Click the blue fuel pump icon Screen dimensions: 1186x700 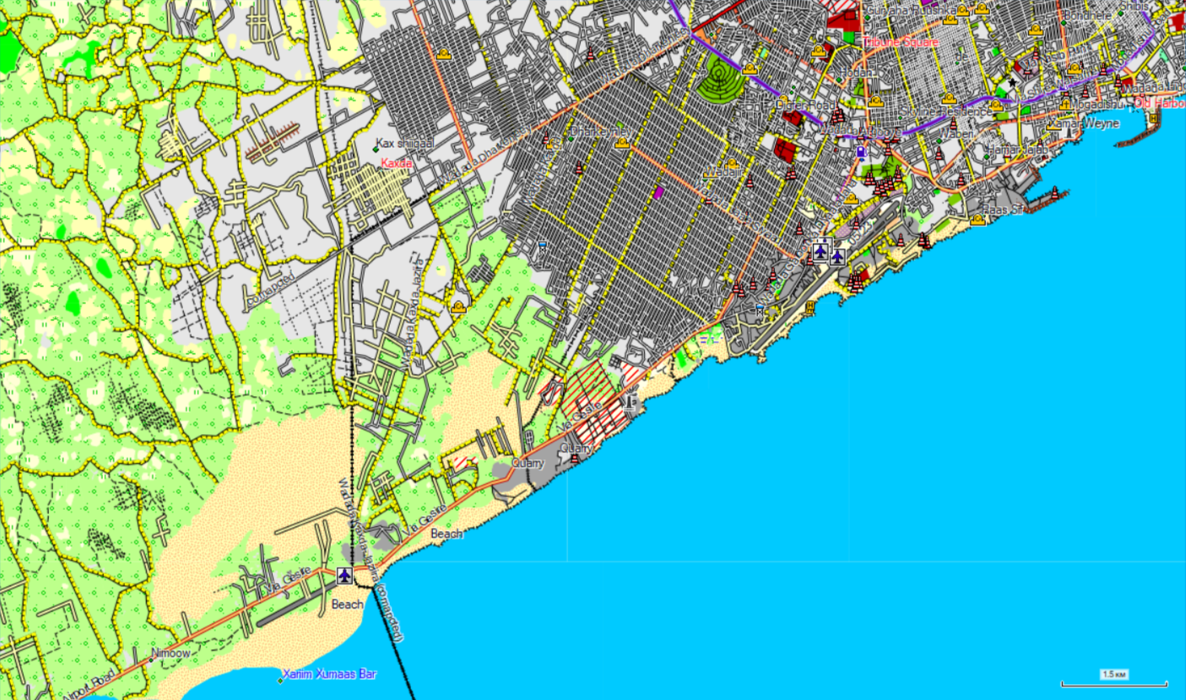(860, 153)
